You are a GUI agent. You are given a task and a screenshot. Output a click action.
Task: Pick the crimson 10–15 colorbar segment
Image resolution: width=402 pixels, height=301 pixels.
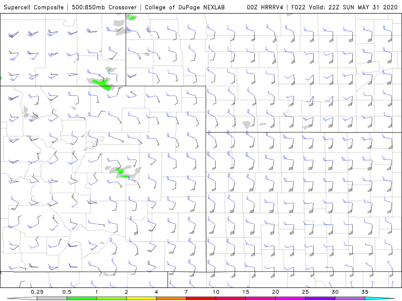231,298
